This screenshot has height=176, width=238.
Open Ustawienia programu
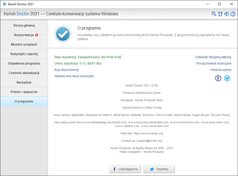click(x=24, y=63)
